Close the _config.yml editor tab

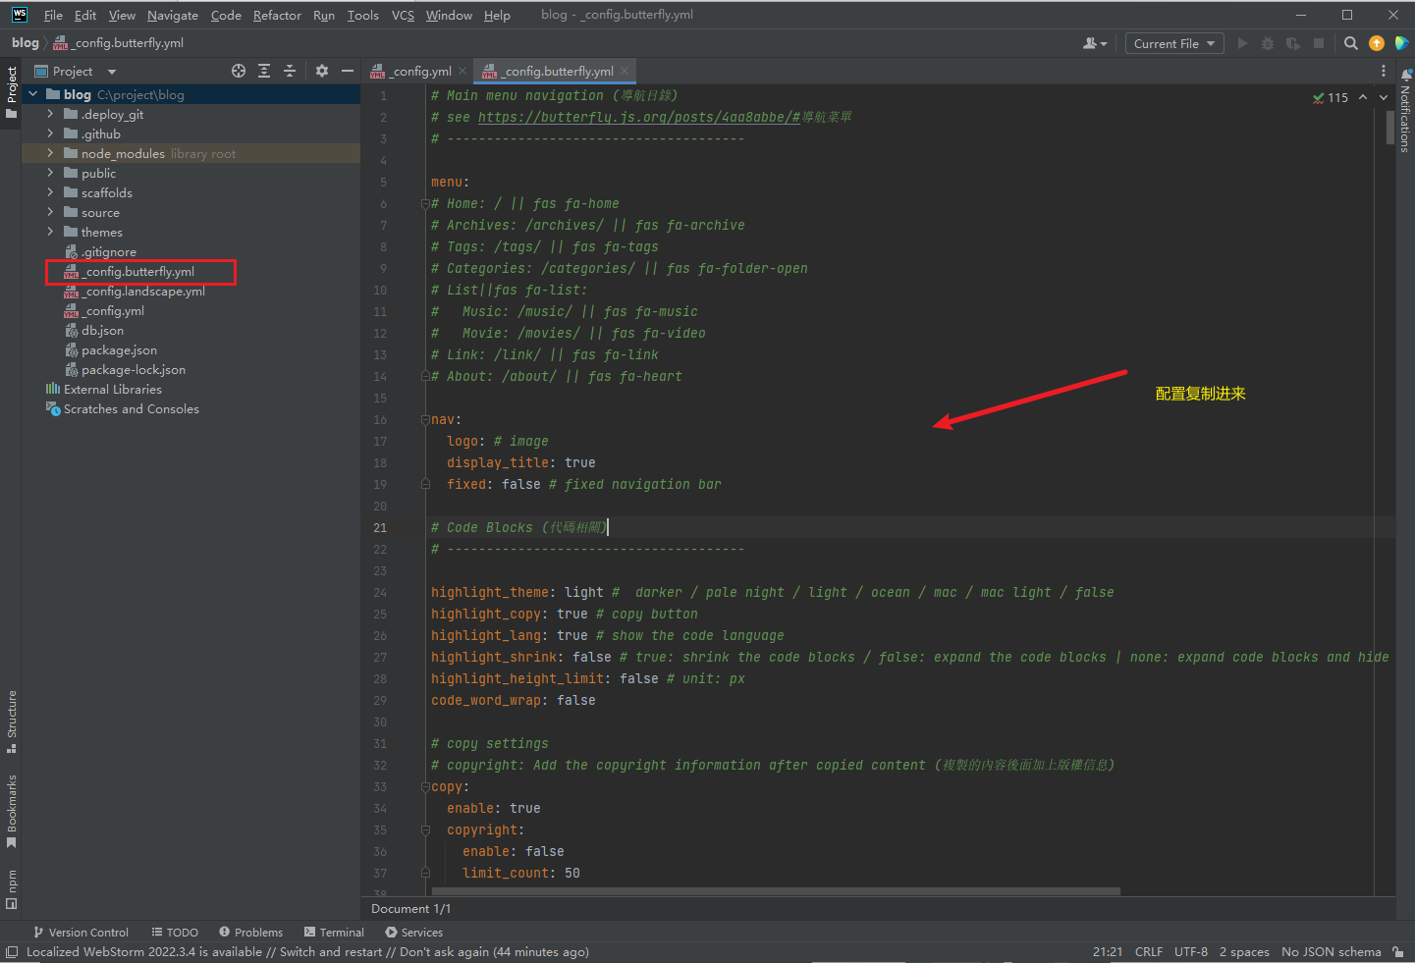tap(463, 71)
